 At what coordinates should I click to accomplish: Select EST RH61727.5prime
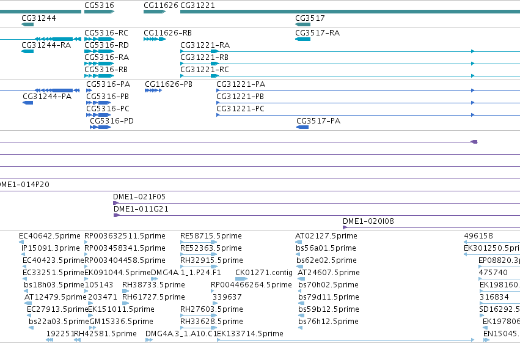point(153,297)
